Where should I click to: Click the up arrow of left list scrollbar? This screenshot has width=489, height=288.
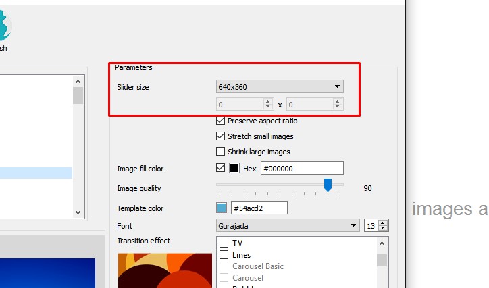pos(78,82)
